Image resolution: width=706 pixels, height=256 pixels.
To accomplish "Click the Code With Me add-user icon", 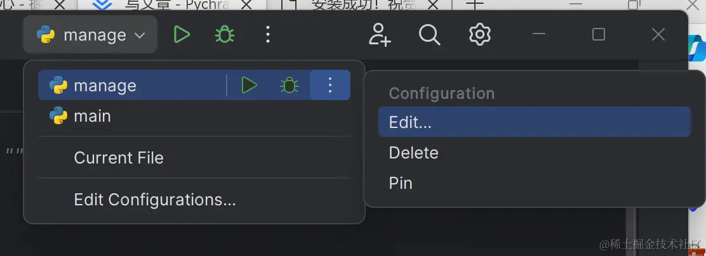I will (380, 34).
